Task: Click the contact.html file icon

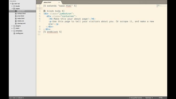Action: click(16, 13)
